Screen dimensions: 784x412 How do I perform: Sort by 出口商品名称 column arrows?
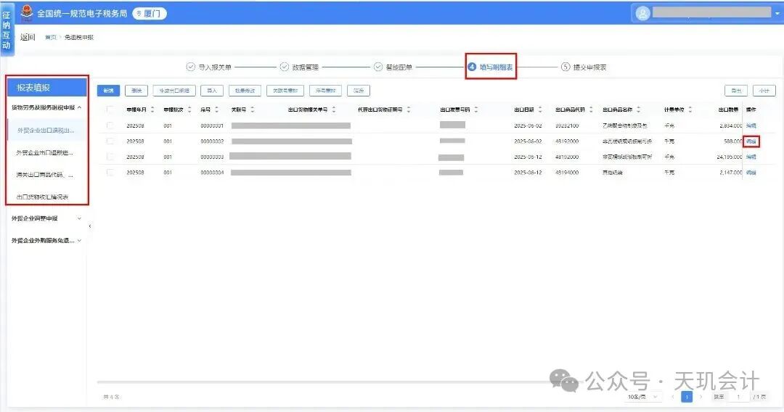(639, 110)
